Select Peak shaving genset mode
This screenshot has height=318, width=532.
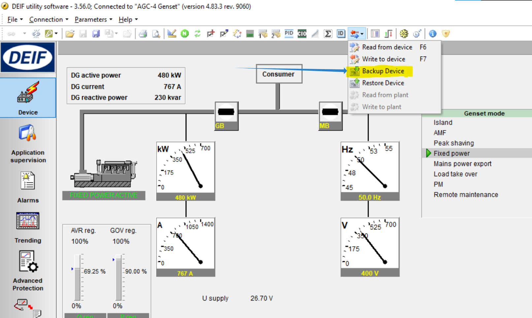click(453, 143)
